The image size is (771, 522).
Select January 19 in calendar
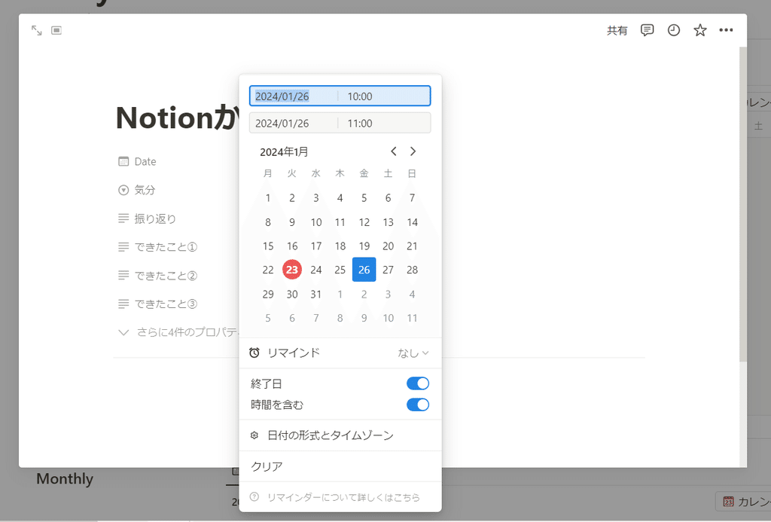[364, 246]
